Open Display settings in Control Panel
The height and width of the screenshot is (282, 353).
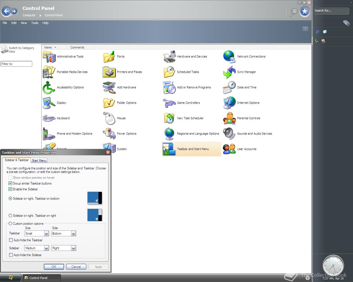point(61,103)
